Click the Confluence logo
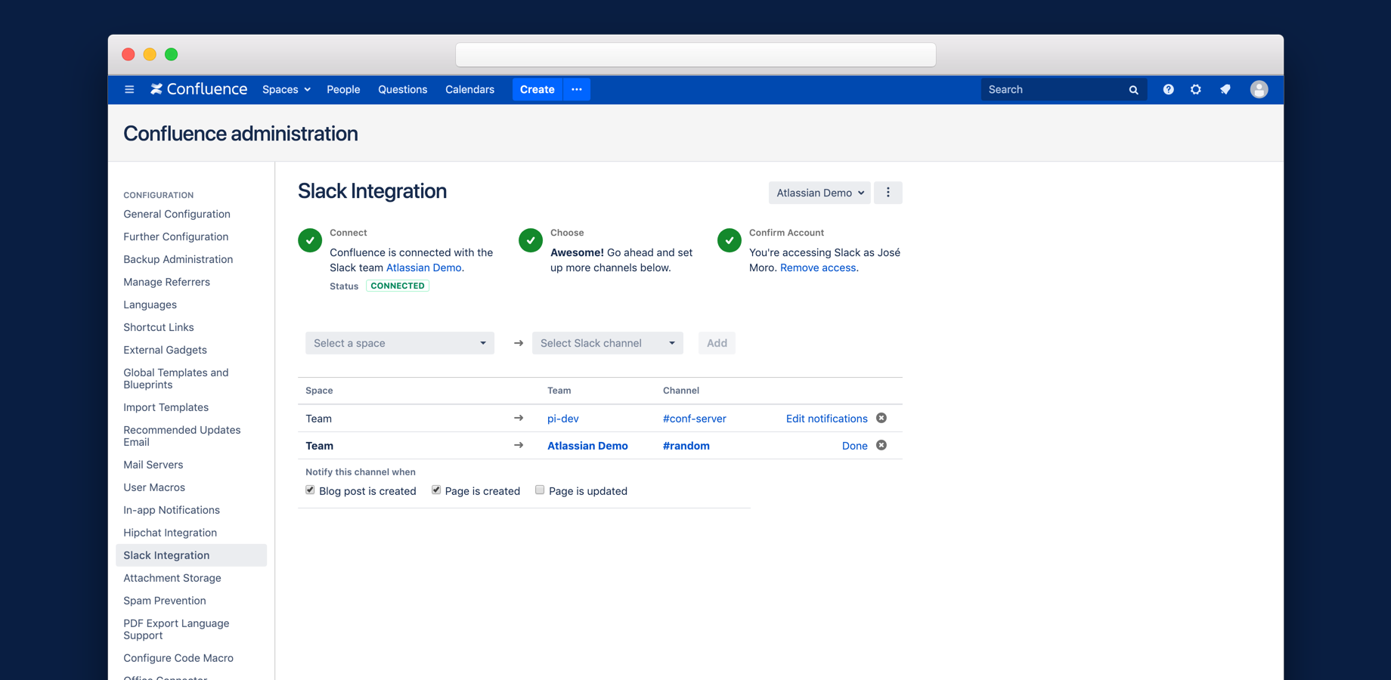 point(198,89)
